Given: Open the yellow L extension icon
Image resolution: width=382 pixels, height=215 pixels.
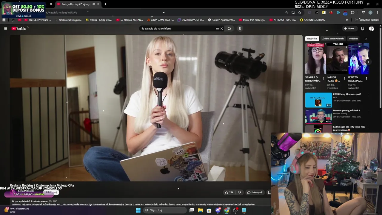Looking at the screenshot, I should coord(324,13).
